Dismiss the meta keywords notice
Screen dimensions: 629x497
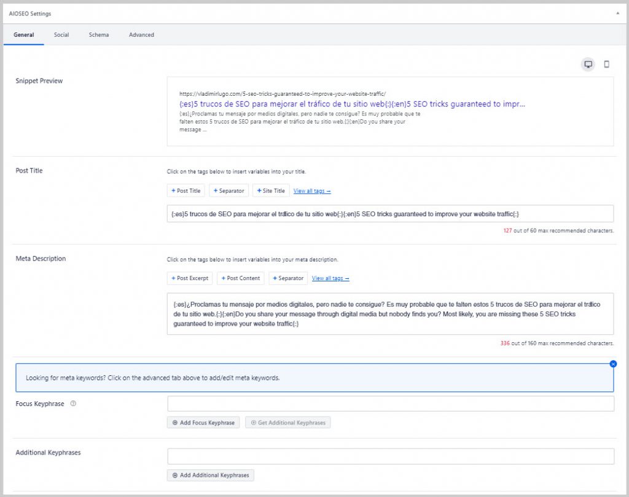(x=613, y=364)
